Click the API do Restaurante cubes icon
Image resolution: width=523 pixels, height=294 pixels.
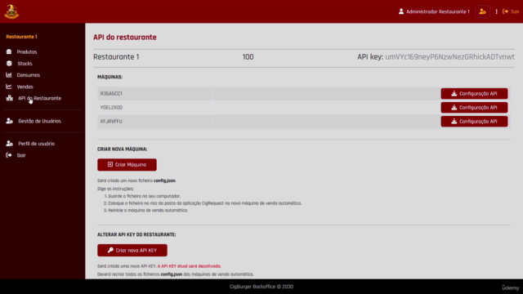9,98
